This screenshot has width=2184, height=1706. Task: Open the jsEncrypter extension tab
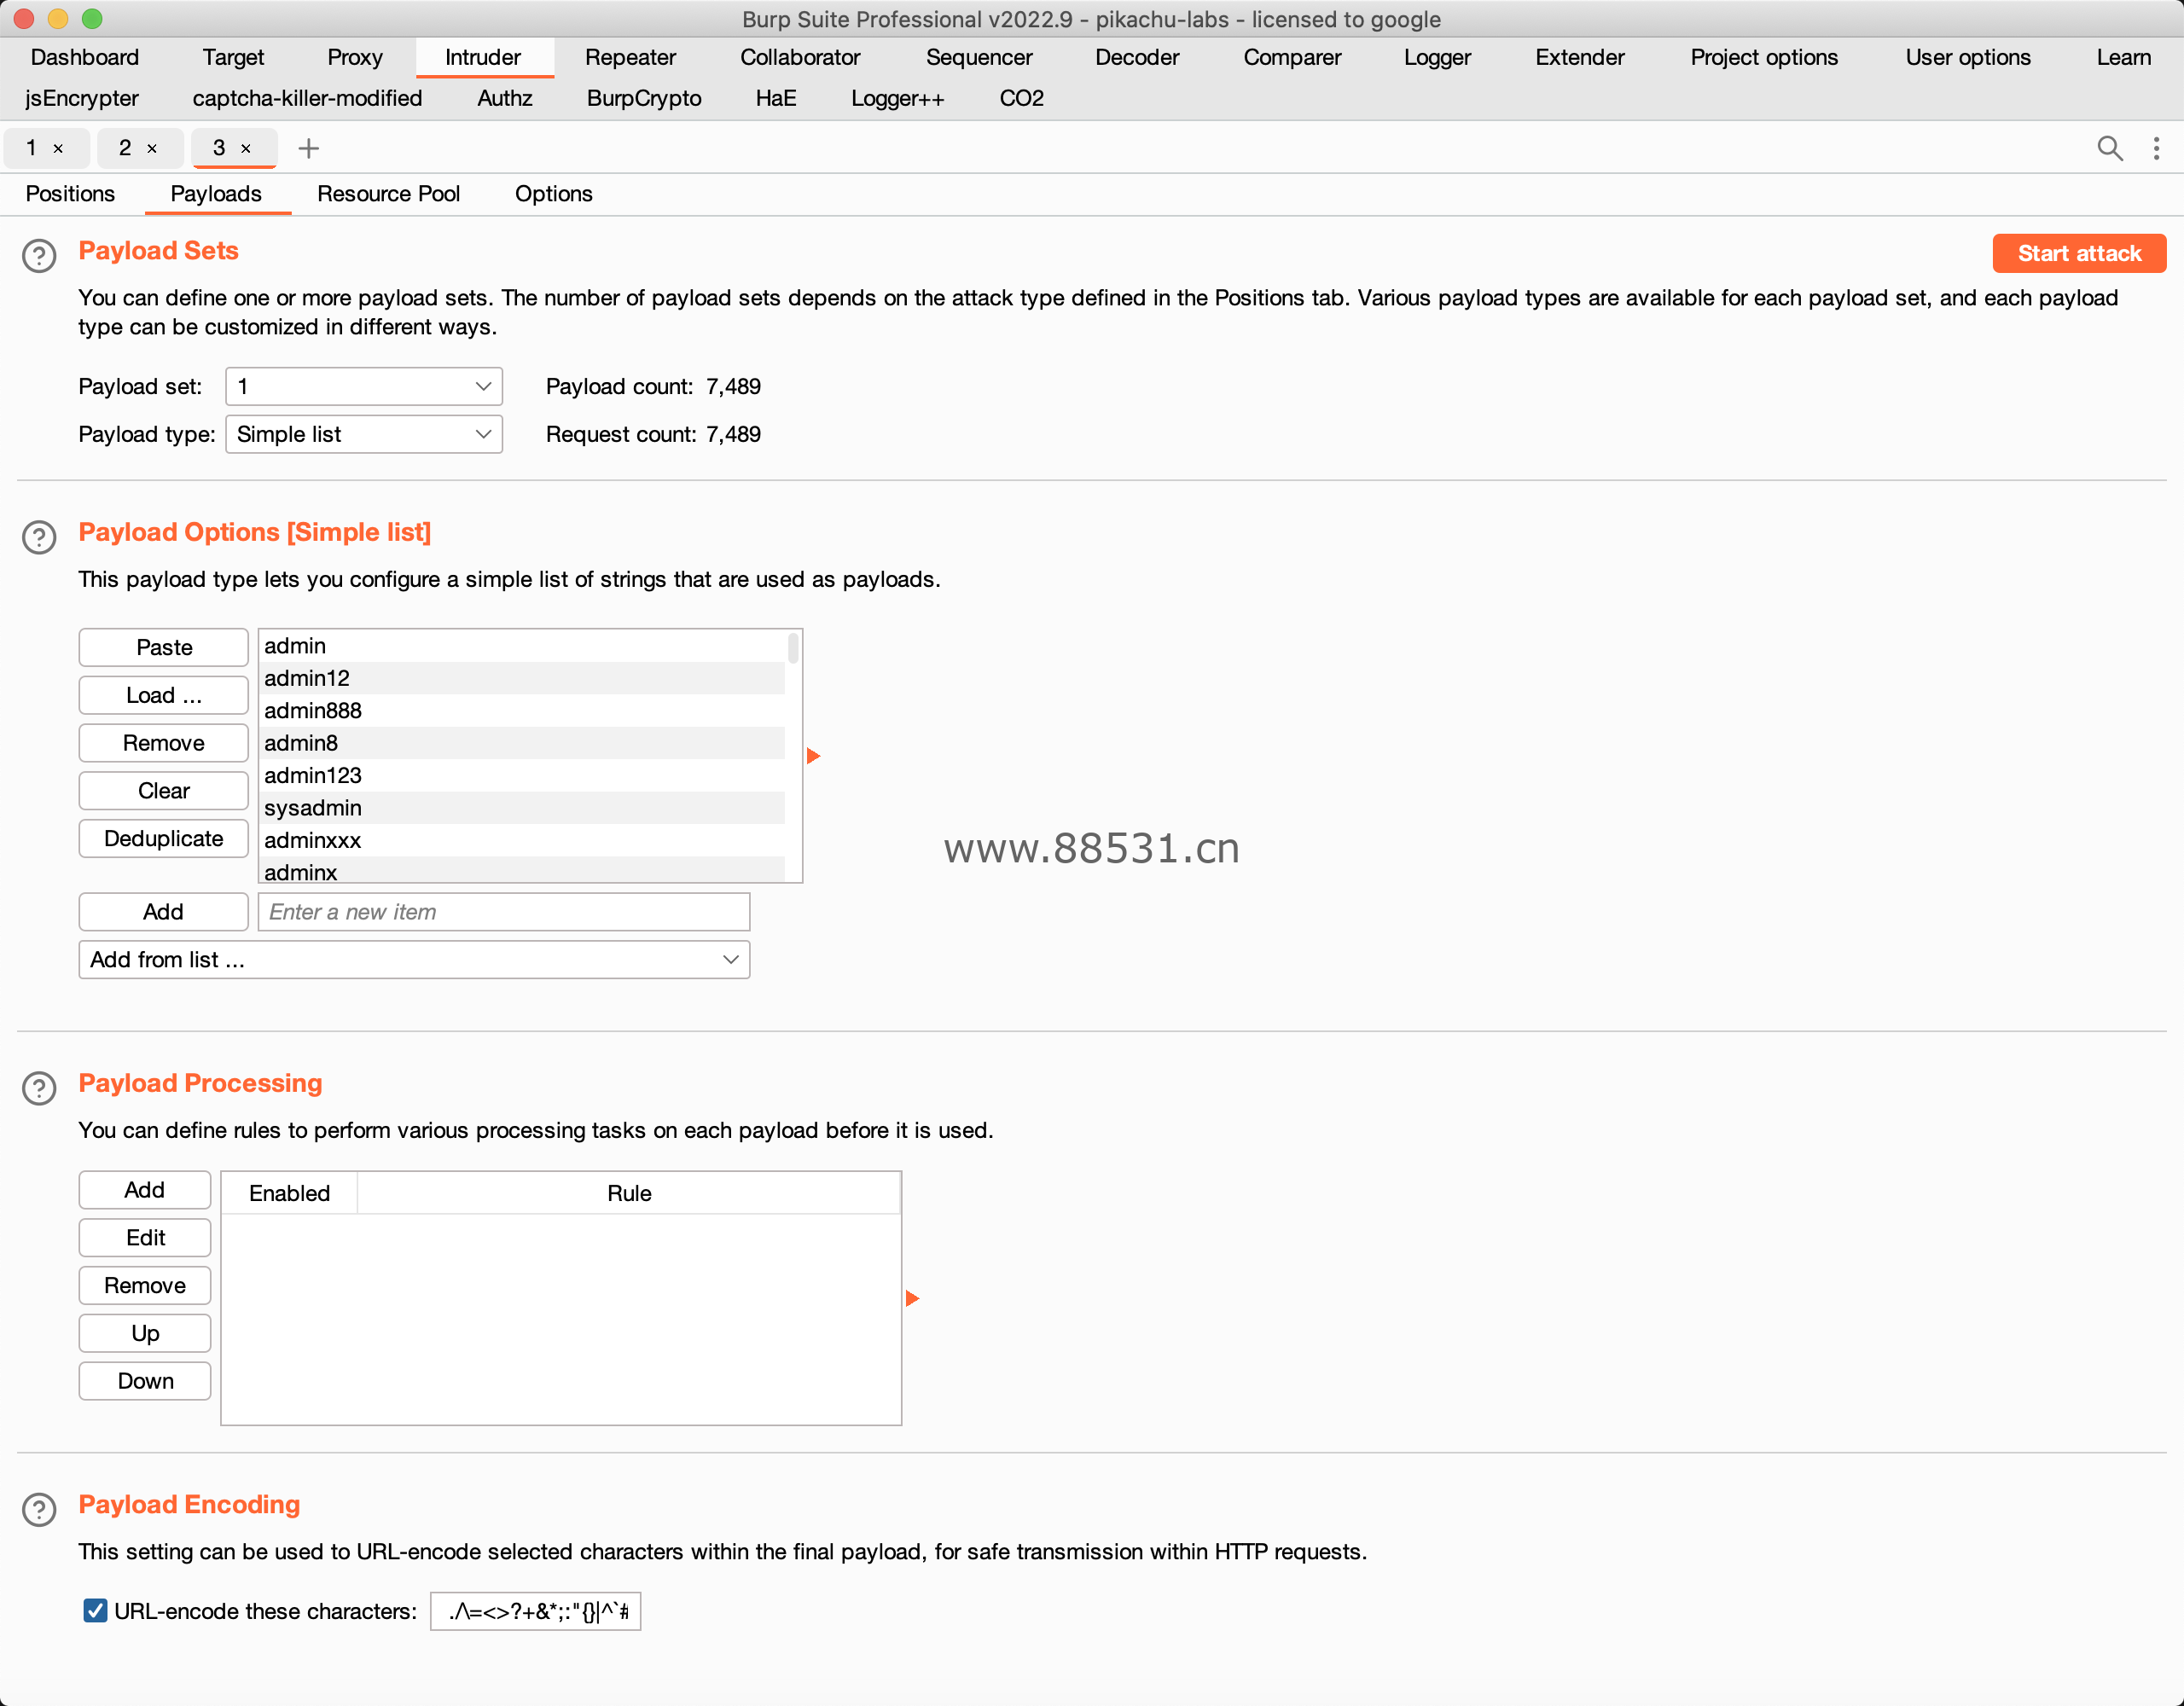pyautogui.click(x=82, y=98)
